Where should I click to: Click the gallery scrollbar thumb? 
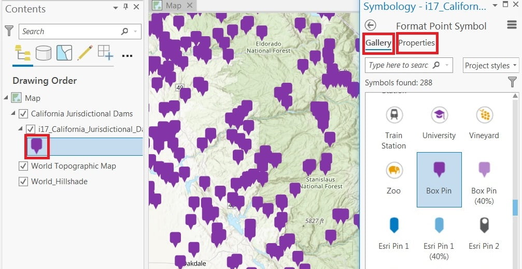[515, 207]
